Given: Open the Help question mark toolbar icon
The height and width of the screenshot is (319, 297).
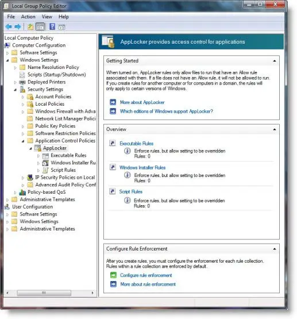Looking at the screenshot, I should coord(52,26).
